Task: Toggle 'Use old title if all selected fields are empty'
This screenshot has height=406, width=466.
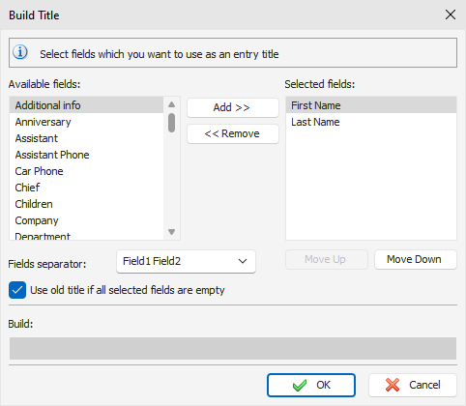Action: point(17,290)
